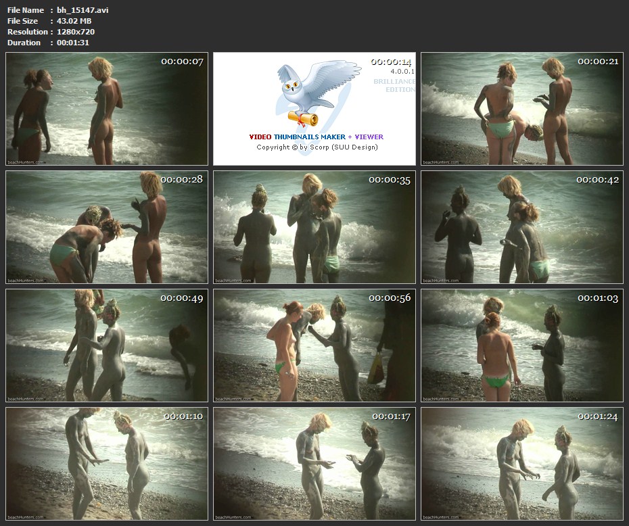
Task: Open the thumbnail marked 00:01:17
Action: (x=314, y=463)
